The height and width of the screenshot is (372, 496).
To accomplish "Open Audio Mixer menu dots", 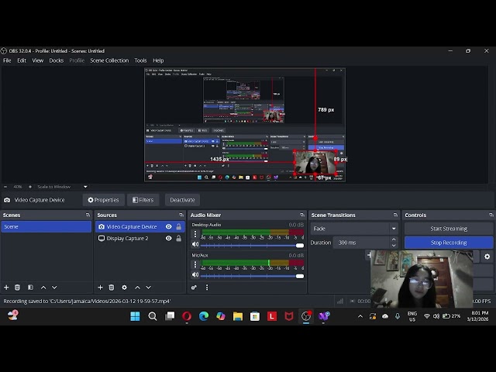I will tap(207, 288).
